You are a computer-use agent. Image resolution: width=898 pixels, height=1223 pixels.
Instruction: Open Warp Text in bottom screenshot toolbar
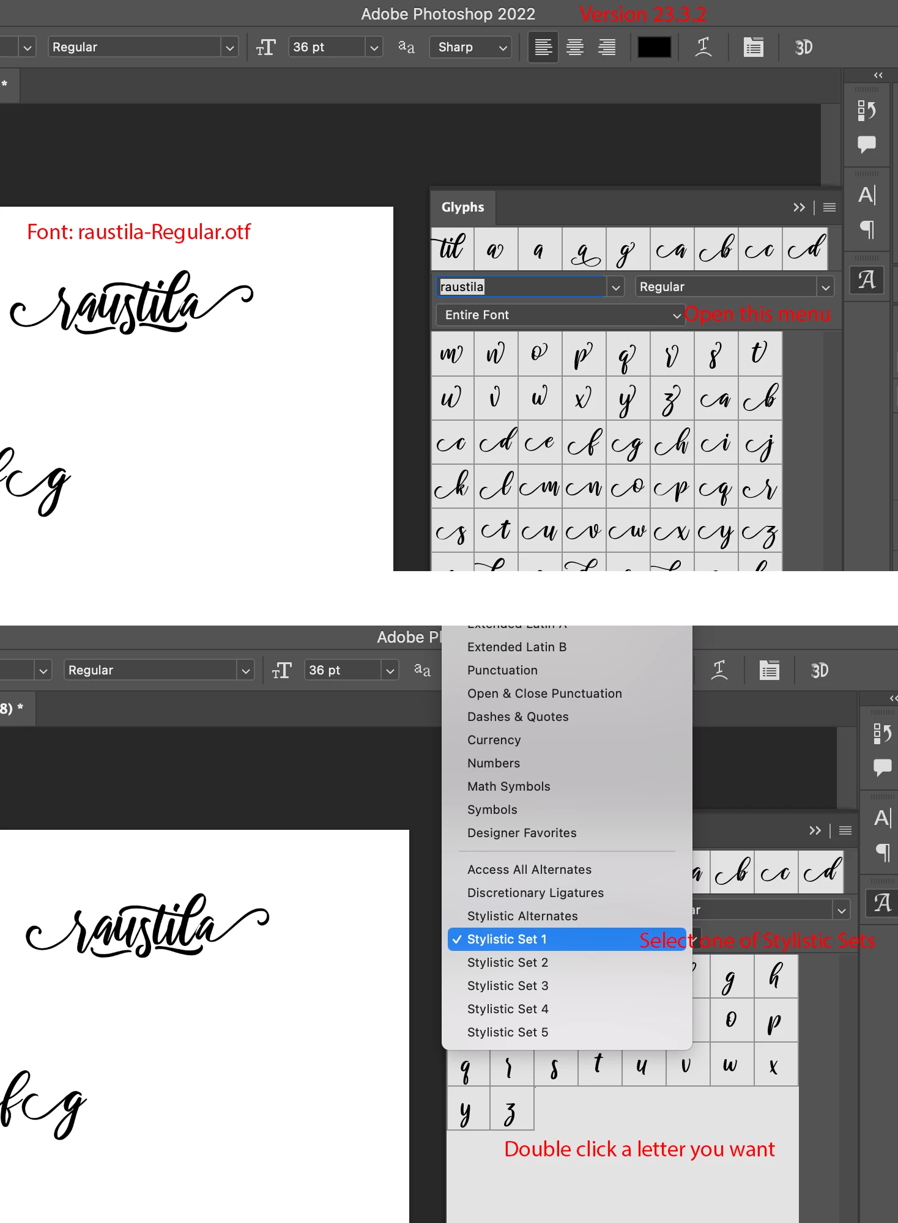(719, 670)
